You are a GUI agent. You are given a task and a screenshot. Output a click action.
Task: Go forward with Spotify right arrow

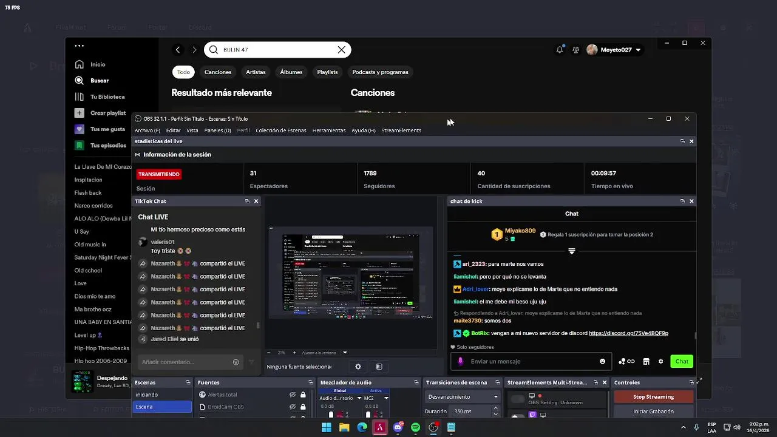[x=194, y=50]
